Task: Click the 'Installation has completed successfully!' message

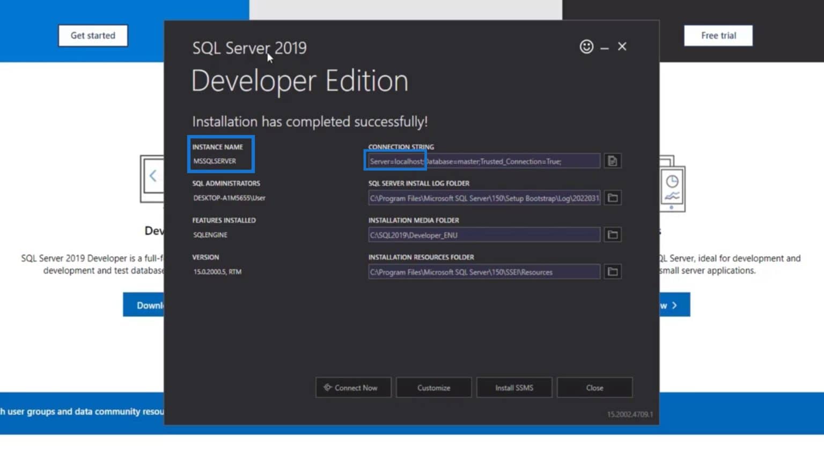Action: [310, 122]
